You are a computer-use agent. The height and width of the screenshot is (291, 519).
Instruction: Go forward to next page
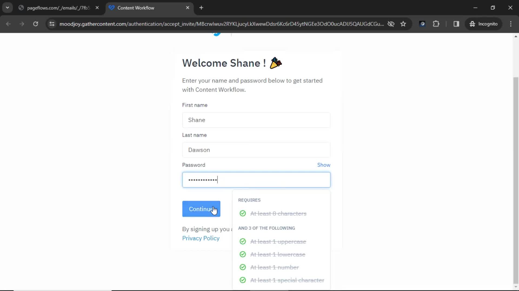click(x=22, y=24)
